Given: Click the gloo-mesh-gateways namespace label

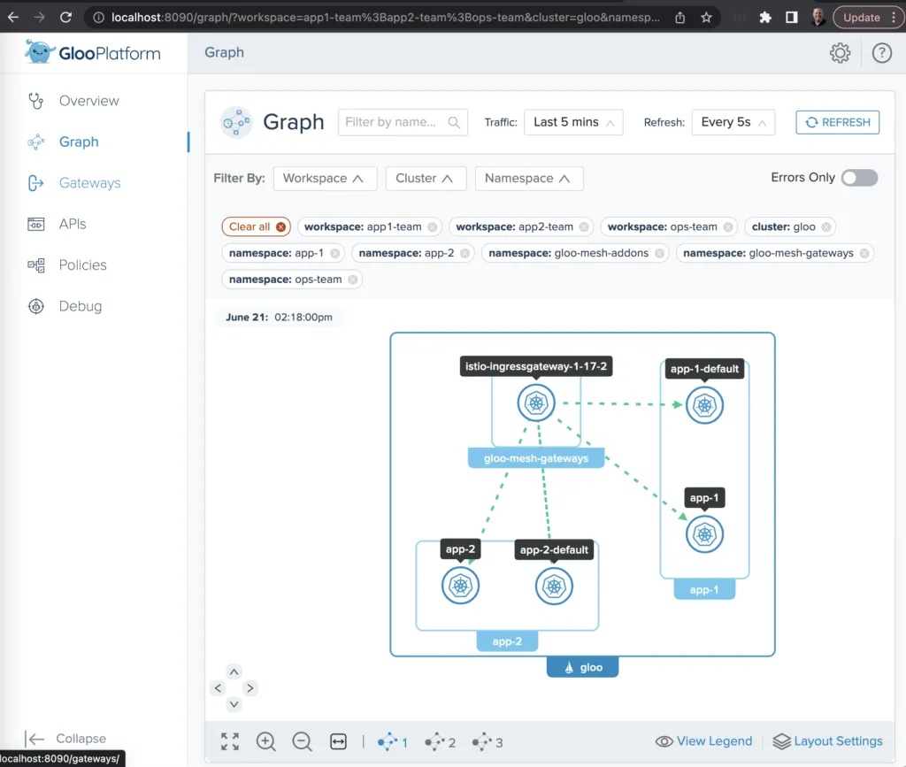Looking at the screenshot, I should click(536, 458).
